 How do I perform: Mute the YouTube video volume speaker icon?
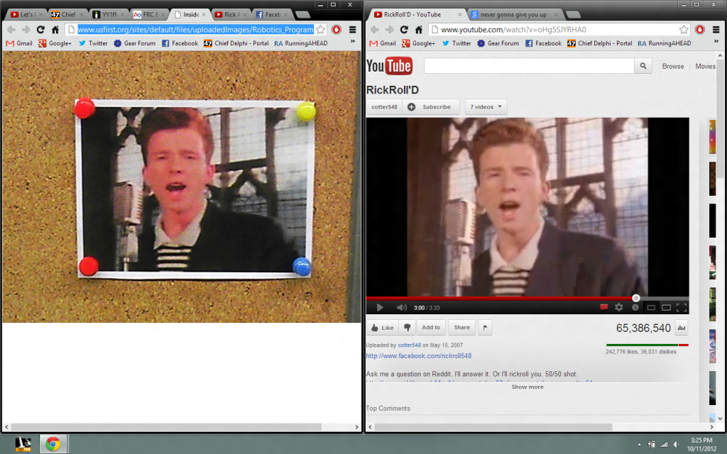tap(401, 307)
